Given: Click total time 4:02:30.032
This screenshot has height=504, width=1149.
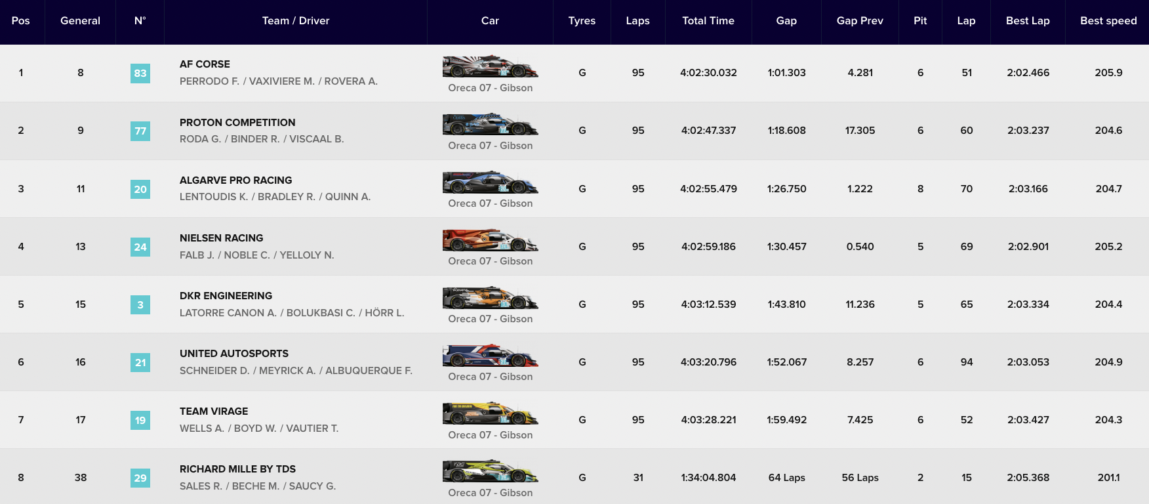Looking at the screenshot, I should (x=708, y=73).
